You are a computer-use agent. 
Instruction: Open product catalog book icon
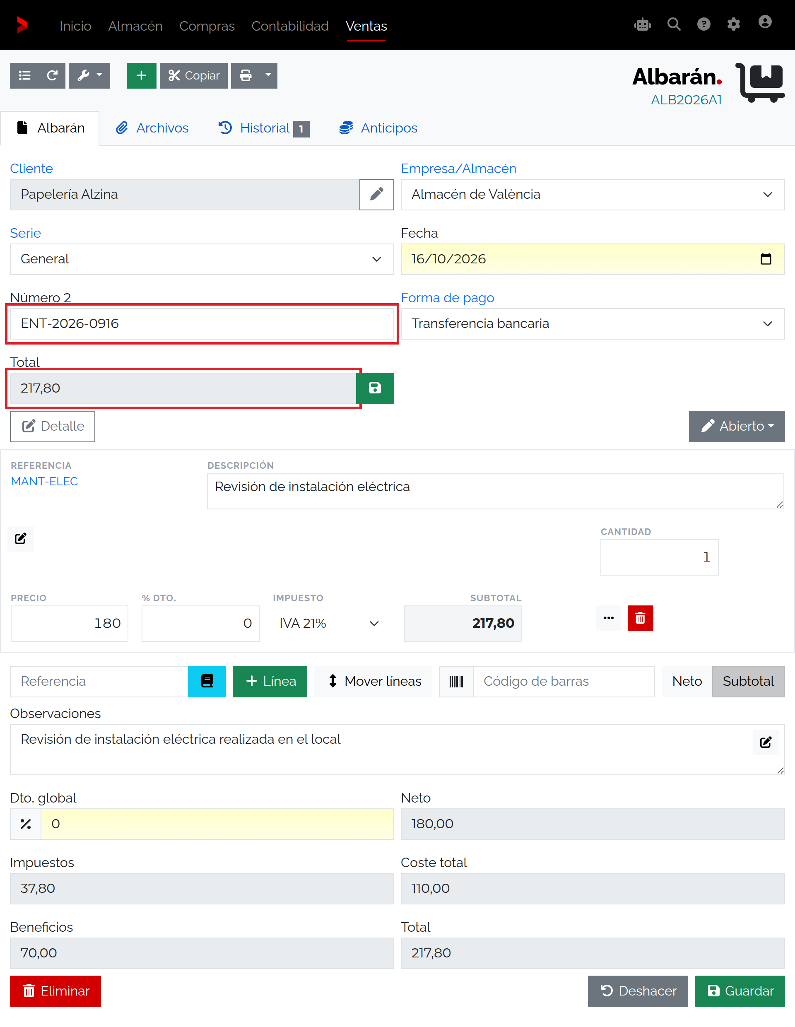[x=207, y=681]
